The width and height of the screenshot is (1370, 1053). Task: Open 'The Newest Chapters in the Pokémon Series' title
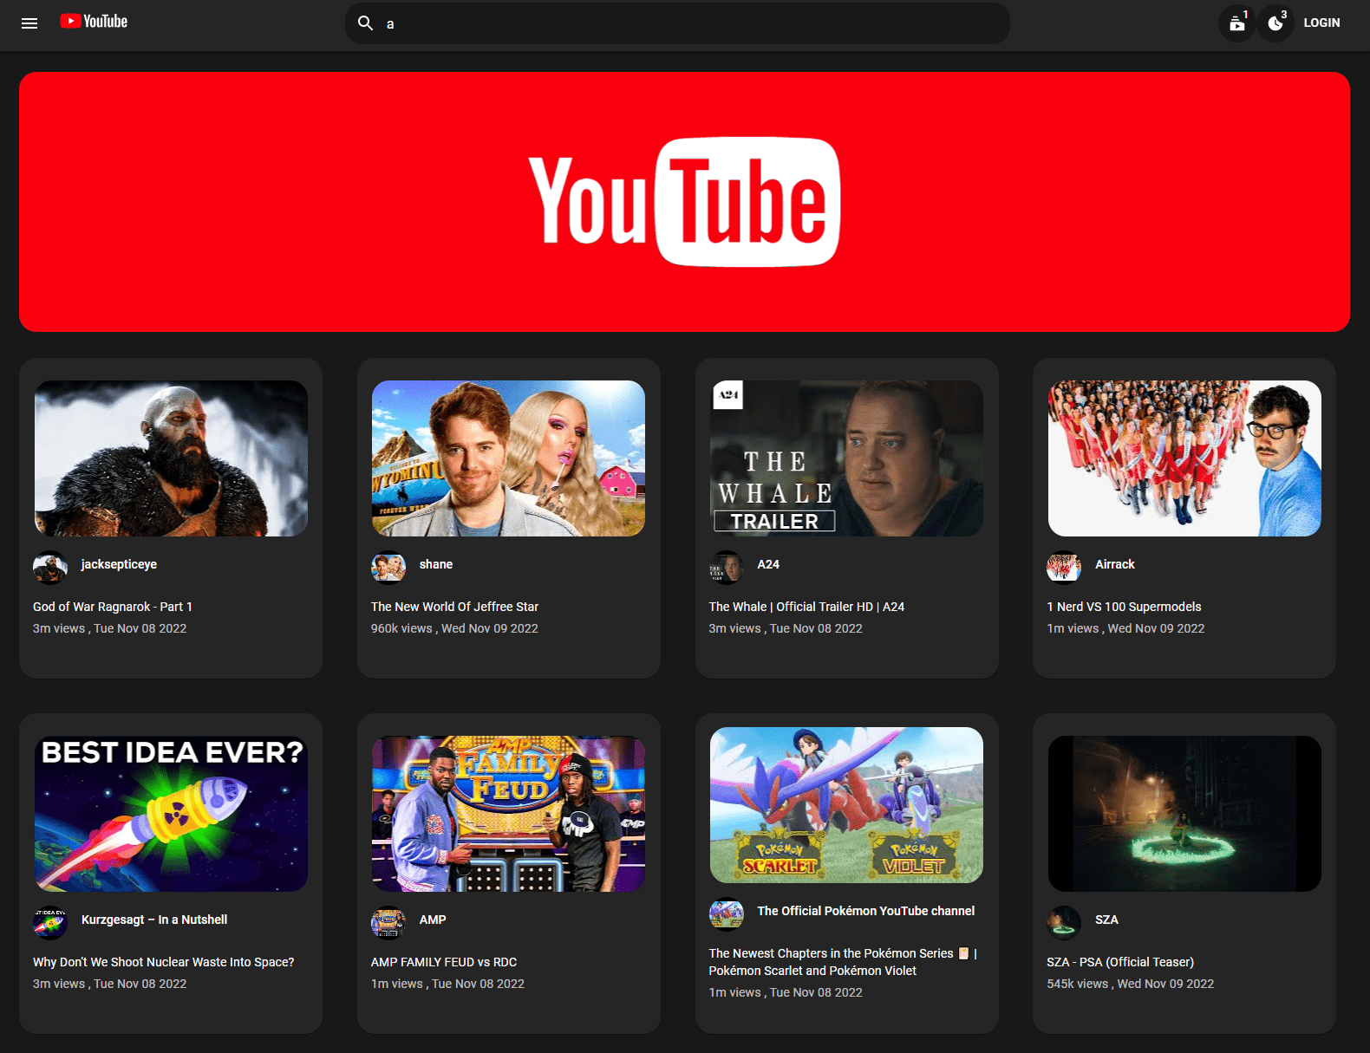pos(843,962)
